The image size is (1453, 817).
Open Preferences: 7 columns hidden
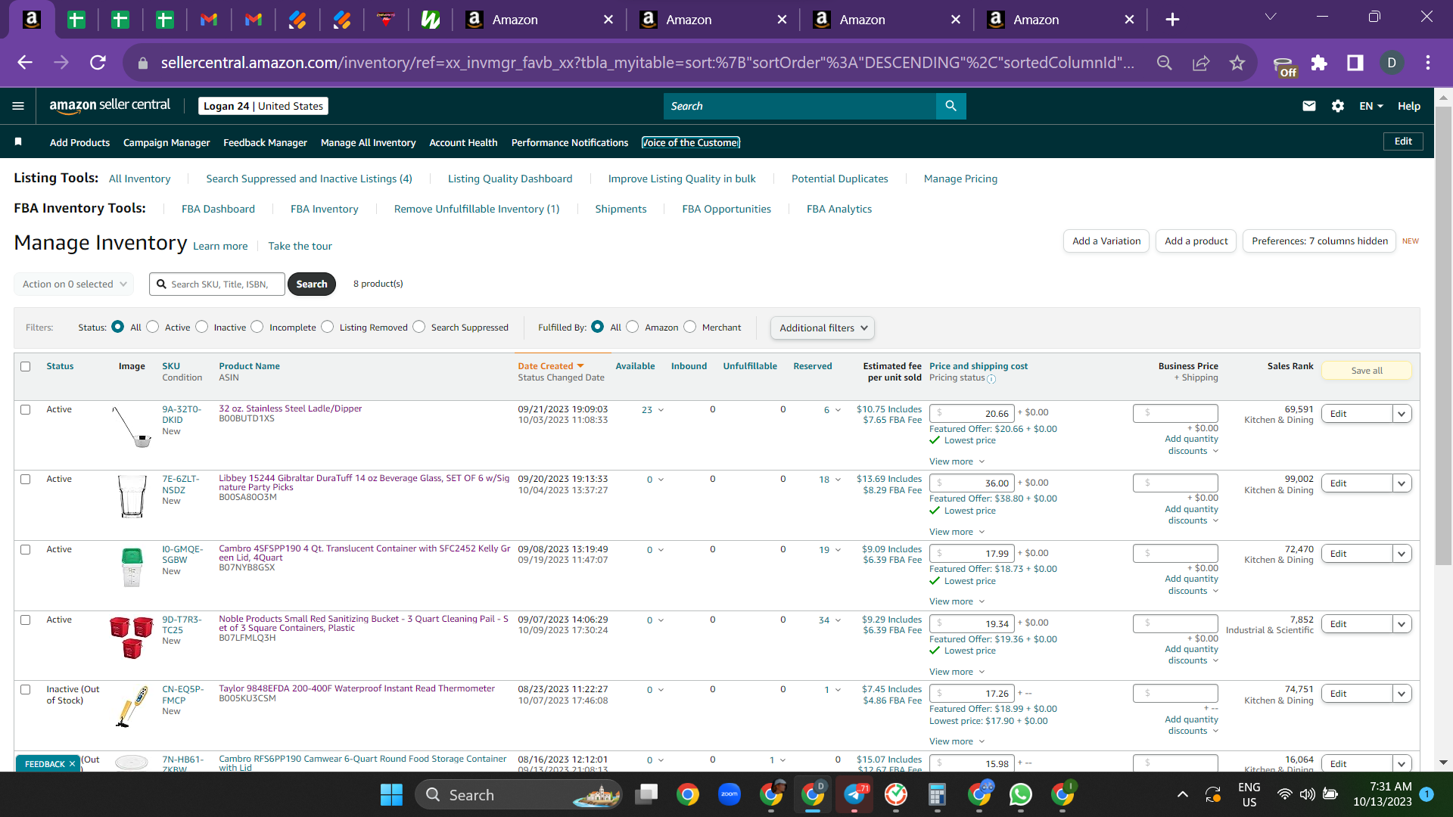[x=1319, y=241]
